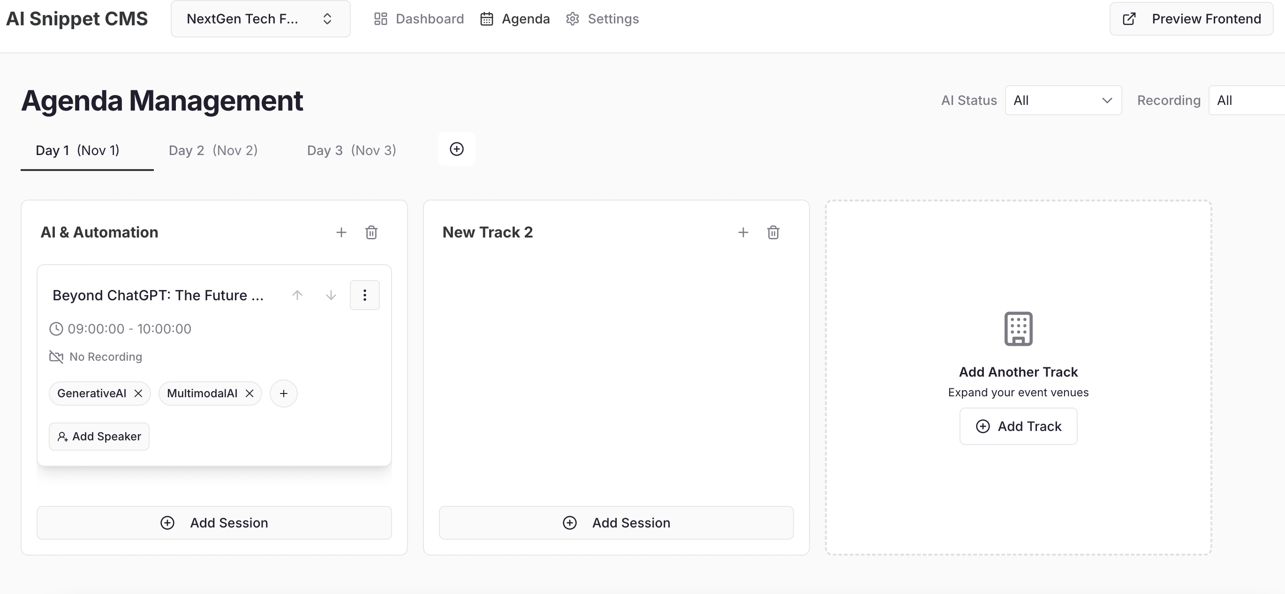Click the Add Speaker button

pos(99,437)
